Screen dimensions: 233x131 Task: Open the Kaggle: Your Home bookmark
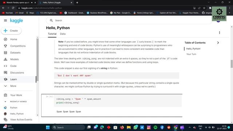tap(189, 13)
